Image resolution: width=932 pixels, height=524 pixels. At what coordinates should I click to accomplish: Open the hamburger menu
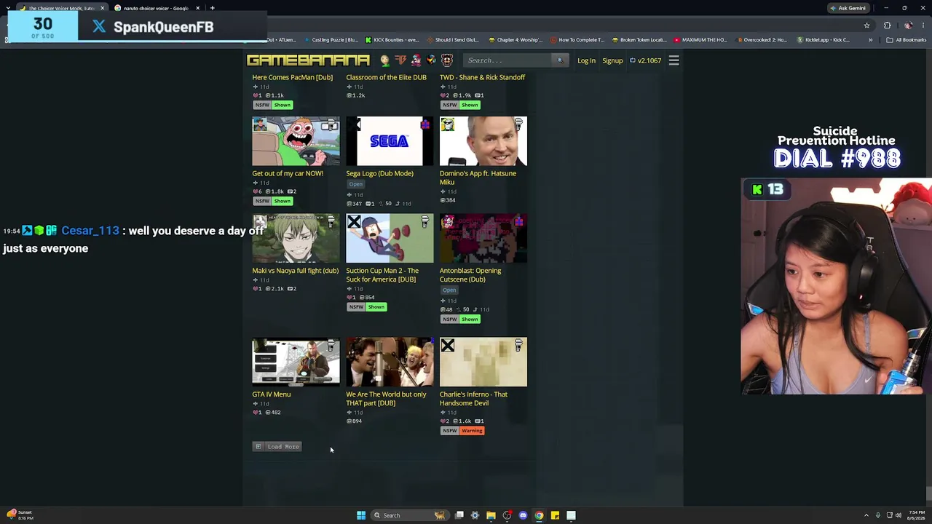674,60
